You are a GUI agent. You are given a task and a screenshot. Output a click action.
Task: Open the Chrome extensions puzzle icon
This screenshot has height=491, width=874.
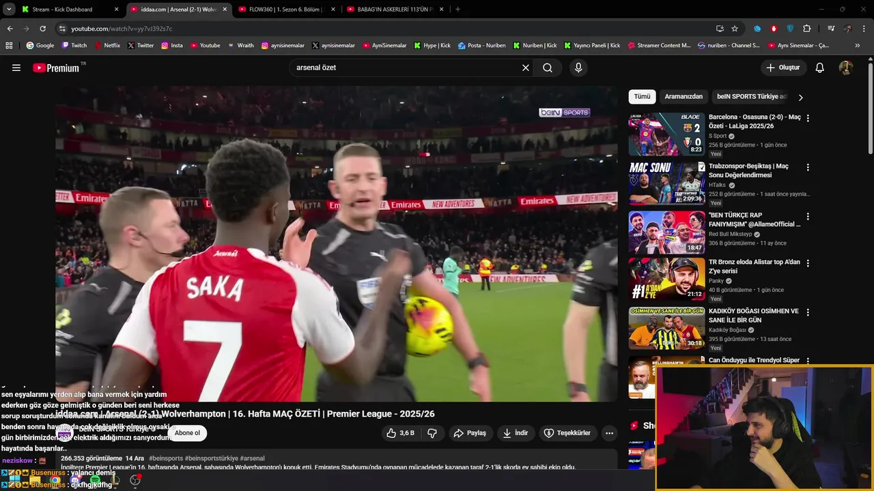807,29
